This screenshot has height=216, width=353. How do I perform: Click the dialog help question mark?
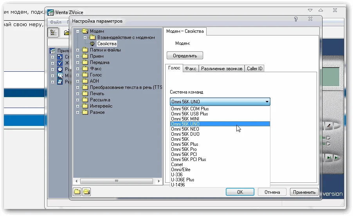[x=296, y=19]
